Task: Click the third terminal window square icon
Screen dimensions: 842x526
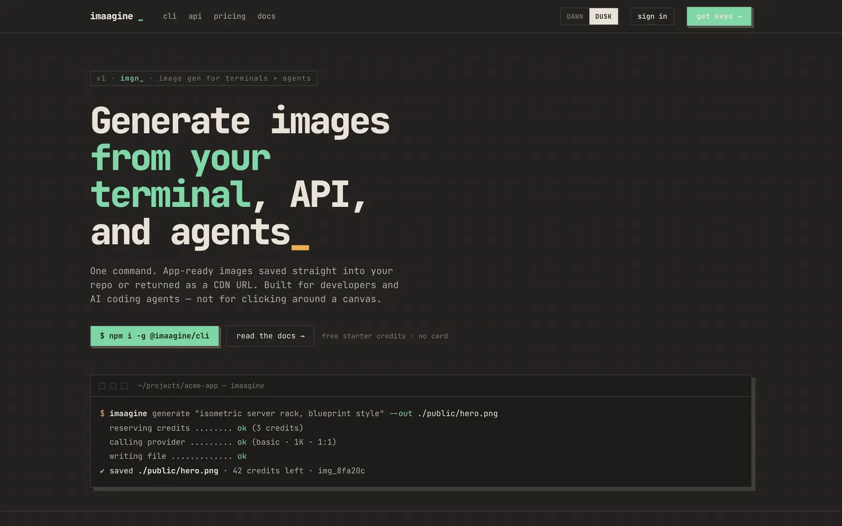Action: click(x=124, y=386)
